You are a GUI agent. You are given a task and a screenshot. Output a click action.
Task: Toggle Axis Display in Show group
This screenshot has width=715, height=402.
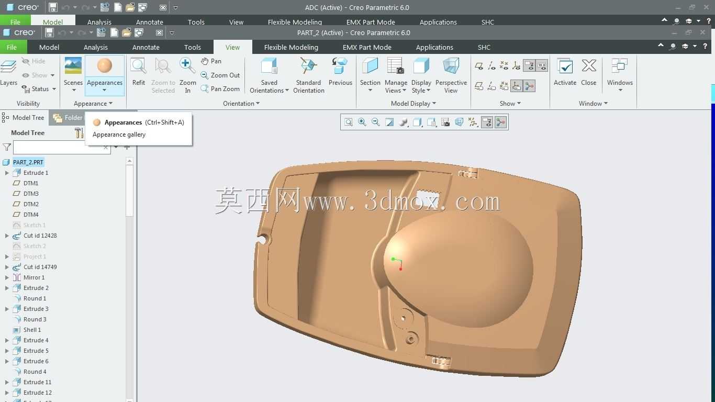pos(491,66)
